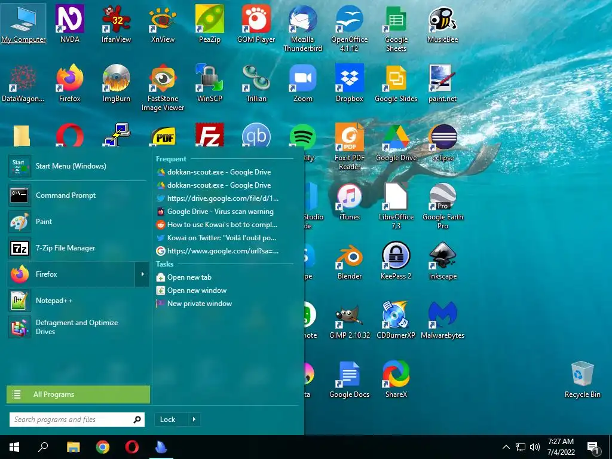Open KeePass 2 desktop icon

point(396,261)
